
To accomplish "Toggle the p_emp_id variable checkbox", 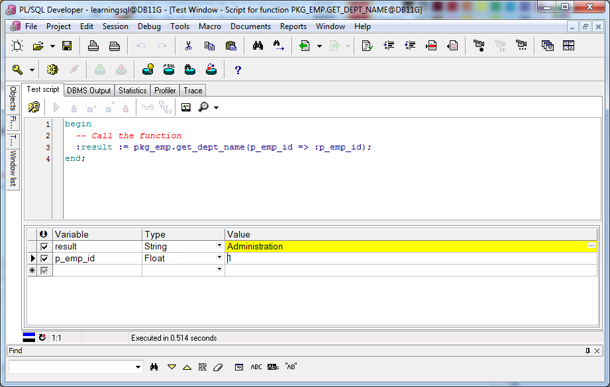I will 44,259.
